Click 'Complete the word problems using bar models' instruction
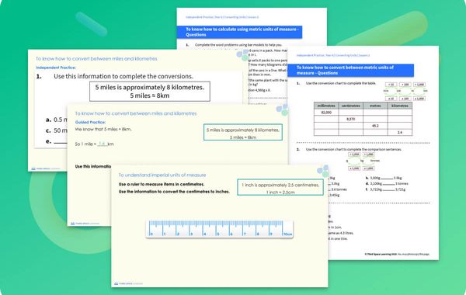This screenshot has width=466, height=295. (x=238, y=45)
